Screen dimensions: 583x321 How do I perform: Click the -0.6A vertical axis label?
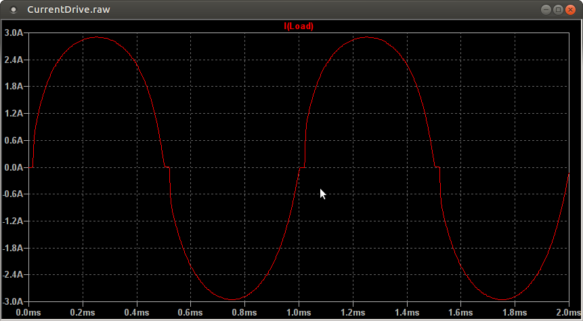pos(13,194)
